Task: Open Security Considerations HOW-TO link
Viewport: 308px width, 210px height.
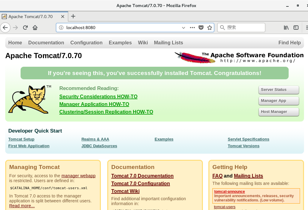Action: (98, 96)
